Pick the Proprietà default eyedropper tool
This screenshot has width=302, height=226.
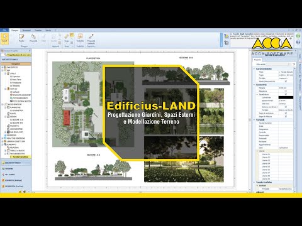pos(91,38)
